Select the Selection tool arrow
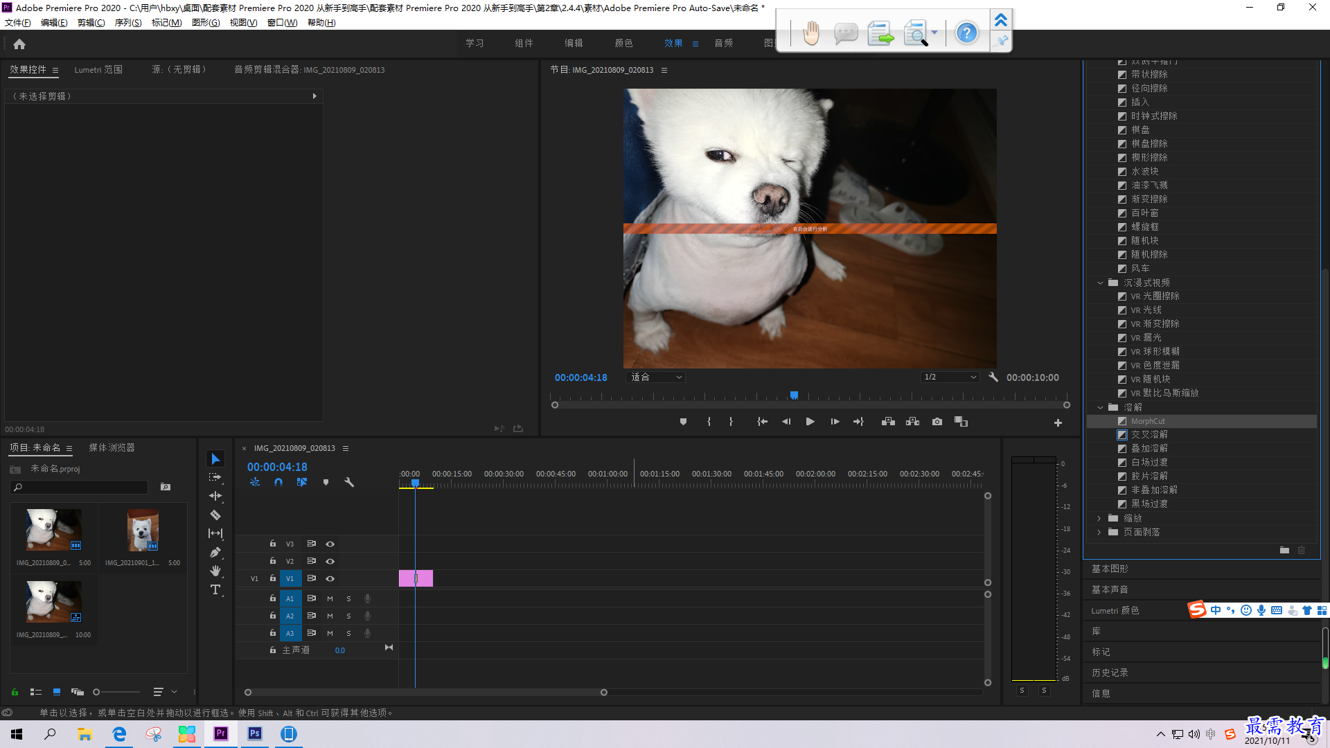 click(x=215, y=459)
